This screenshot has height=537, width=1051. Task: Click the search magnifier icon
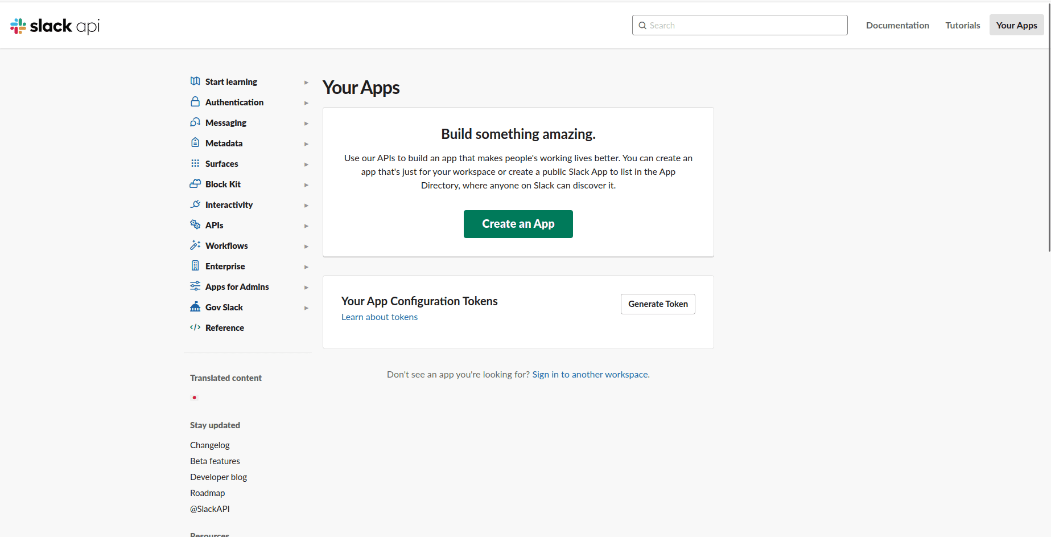(642, 26)
